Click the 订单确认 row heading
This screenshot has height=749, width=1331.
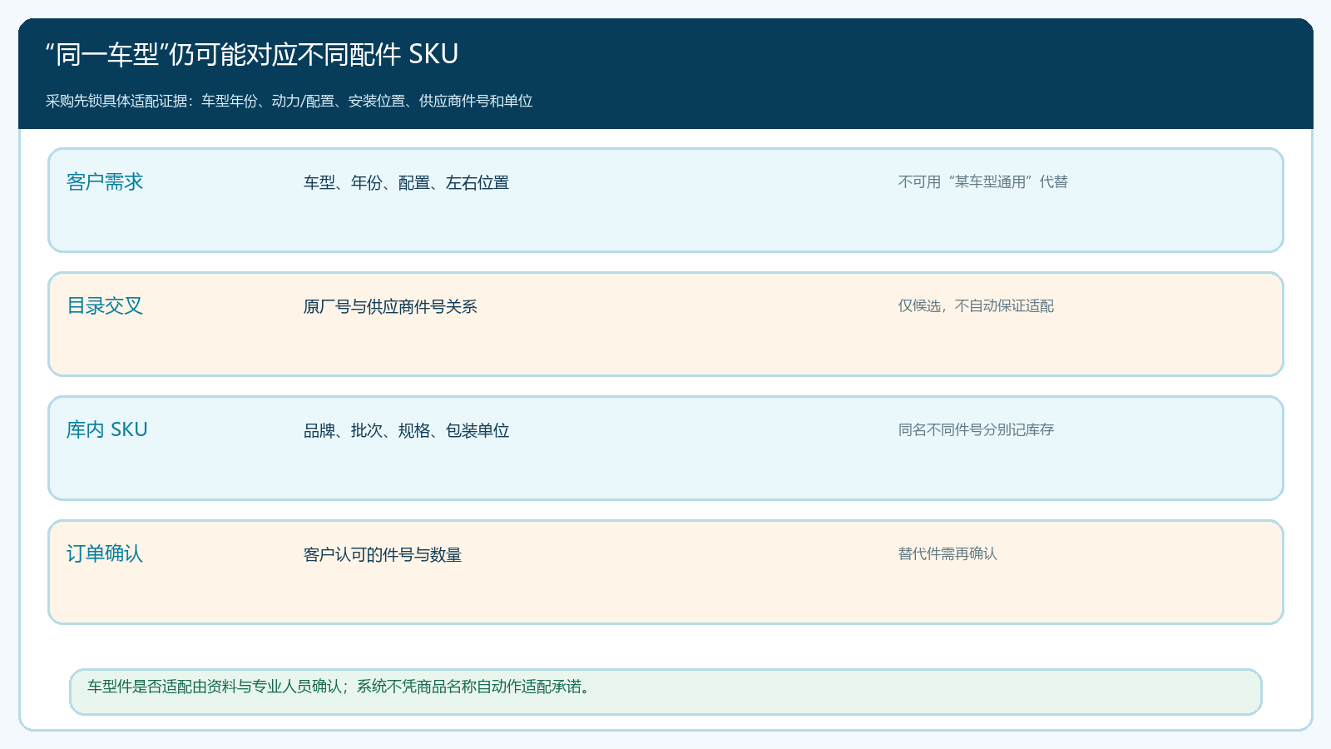point(105,553)
